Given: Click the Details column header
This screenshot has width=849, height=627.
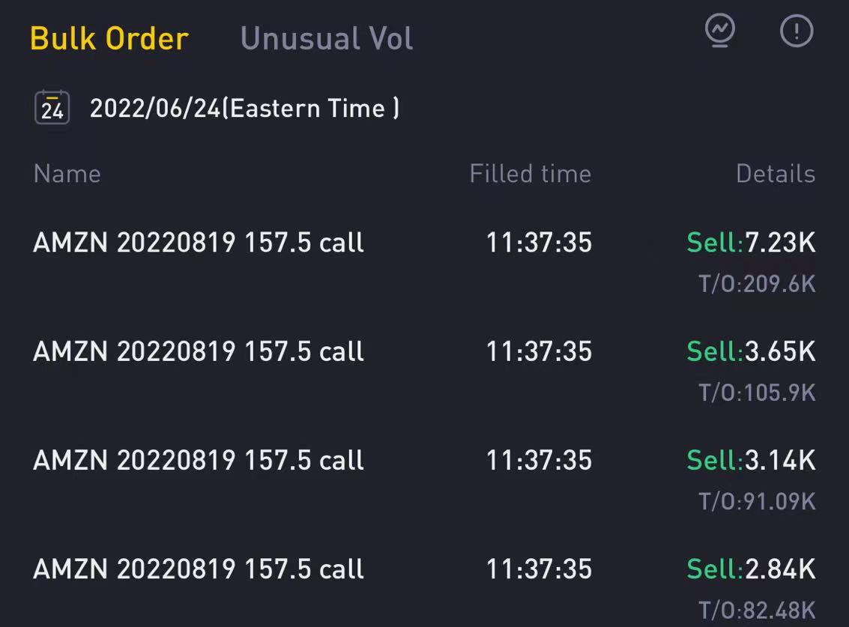Looking at the screenshot, I should click(776, 174).
